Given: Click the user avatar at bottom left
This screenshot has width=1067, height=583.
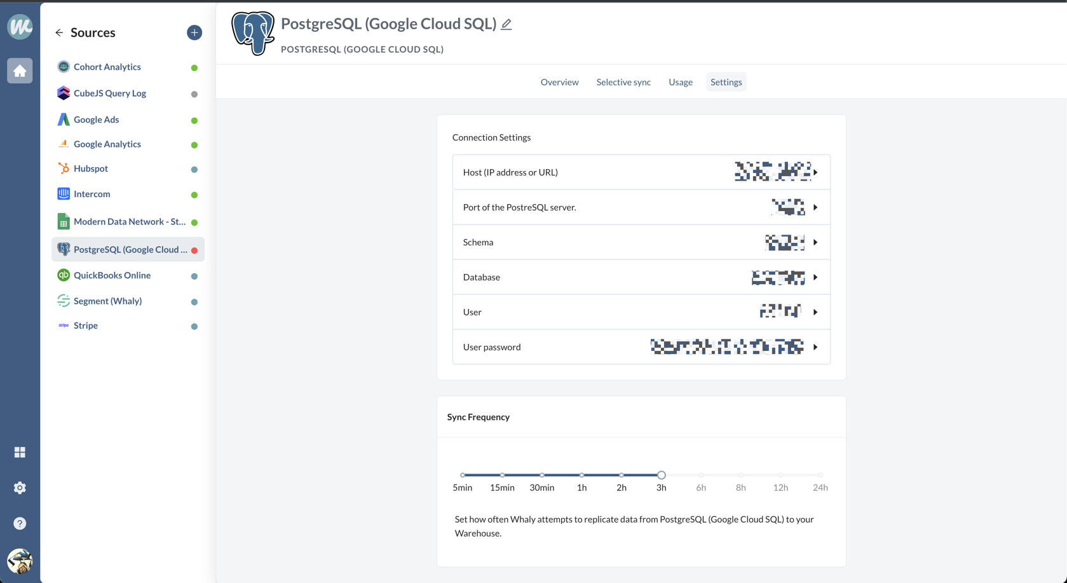Looking at the screenshot, I should 20,561.
